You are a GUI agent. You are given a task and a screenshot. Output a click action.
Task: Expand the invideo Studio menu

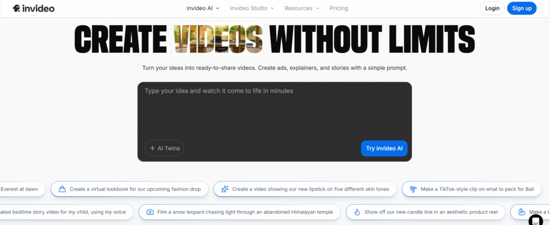[252, 8]
